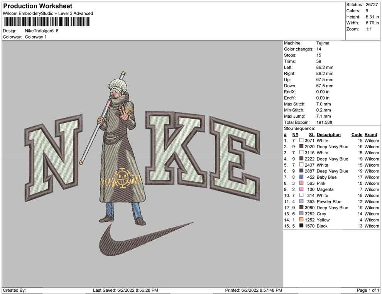Click Deep Navy Blue swatch in stop 2
The height and width of the screenshot is (294, 382).
[301, 146]
